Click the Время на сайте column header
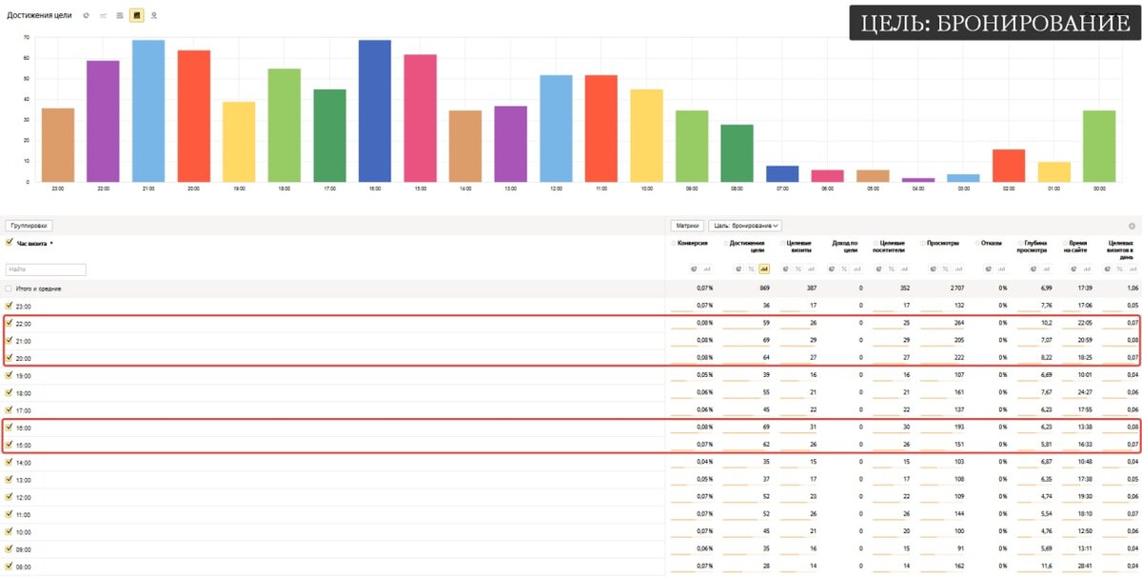Viewport: 1142px width, 577px height. pyautogui.click(x=1075, y=247)
